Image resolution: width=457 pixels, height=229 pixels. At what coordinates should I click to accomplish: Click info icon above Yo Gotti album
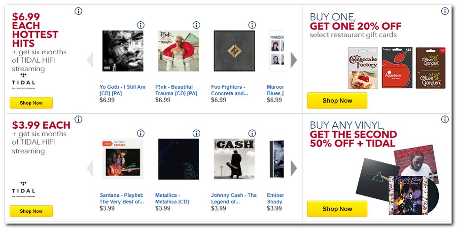(141, 25)
